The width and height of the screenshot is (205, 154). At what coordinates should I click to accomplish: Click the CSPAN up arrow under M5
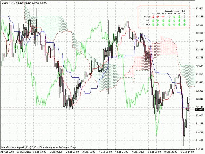click(x=158, y=25)
